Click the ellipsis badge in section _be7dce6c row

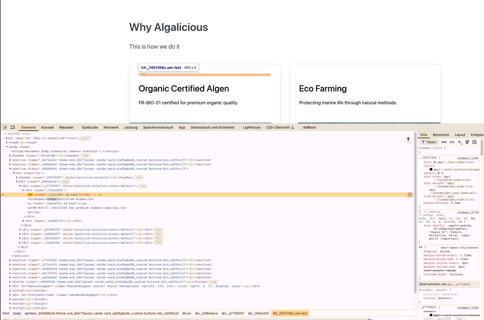pyautogui.click(x=191, y=160)
